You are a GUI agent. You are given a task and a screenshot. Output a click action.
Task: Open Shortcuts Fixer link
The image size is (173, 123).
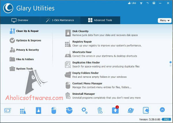[82, 52]
